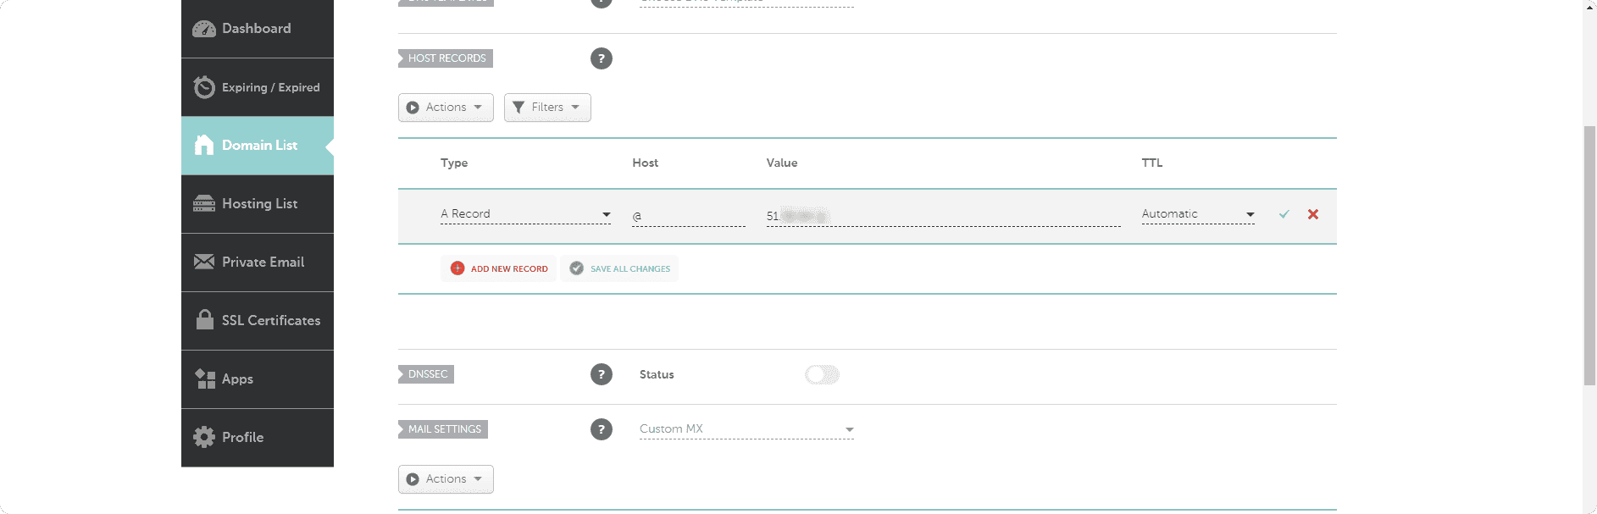Click the SSL Certificates padlock icon
The image size is (1597, 514).
click(204, 320)
